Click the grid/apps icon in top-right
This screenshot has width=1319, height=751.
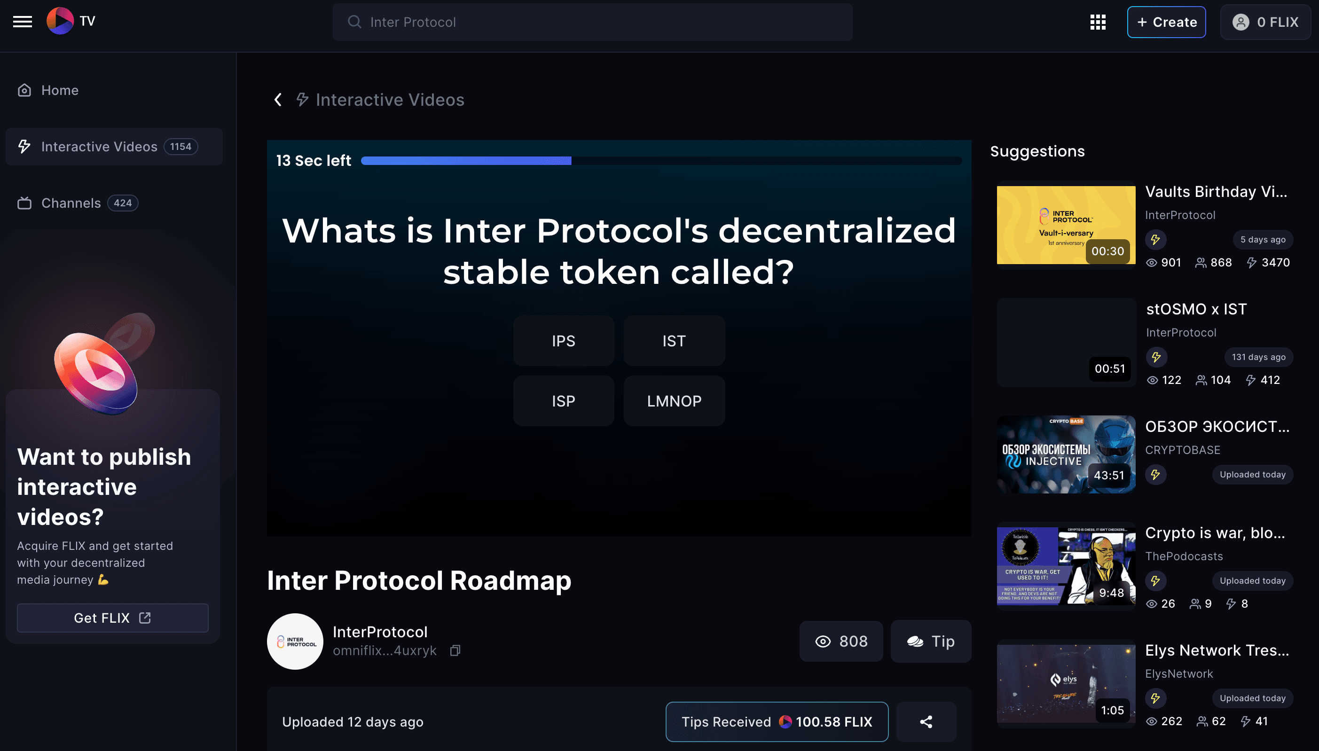click(1098, 22)
